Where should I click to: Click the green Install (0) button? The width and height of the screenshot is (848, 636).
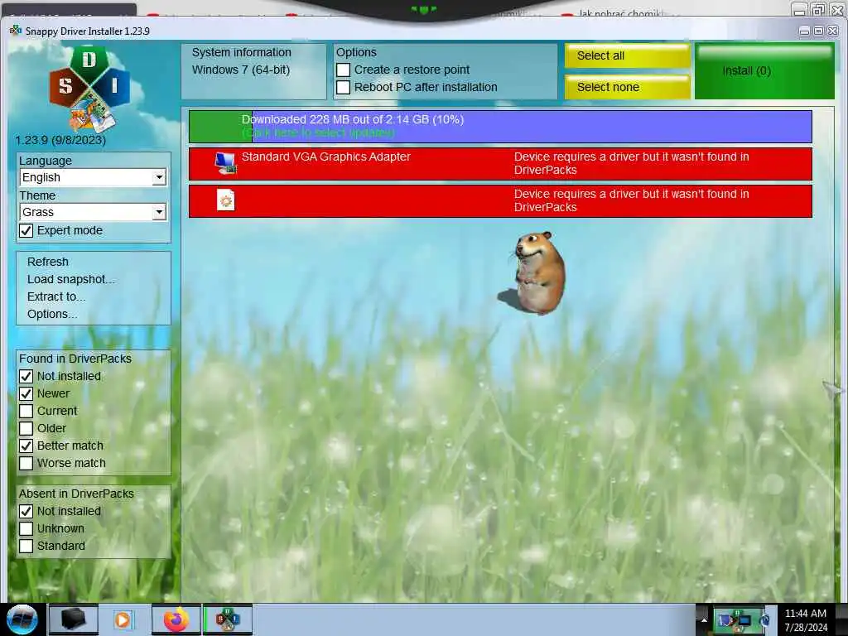click(x=764, y=71)
